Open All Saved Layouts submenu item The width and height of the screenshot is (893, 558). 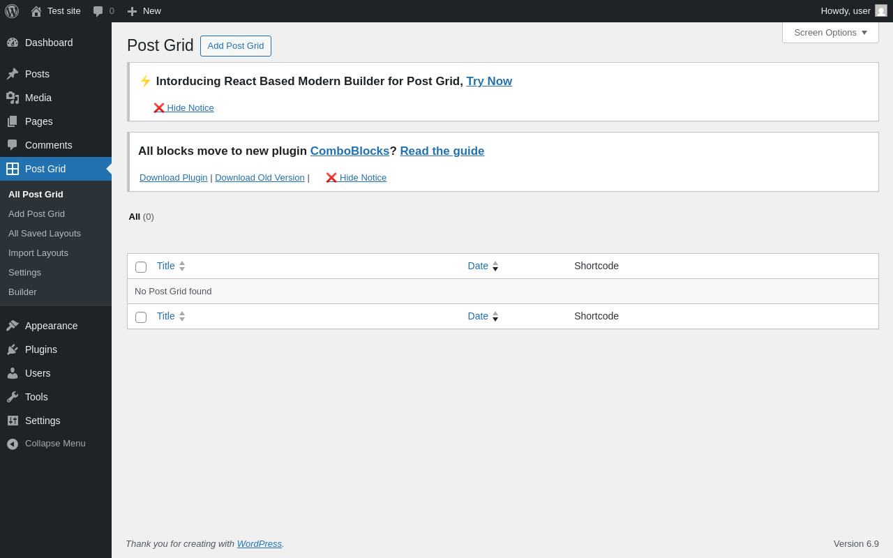coord(45,233)
